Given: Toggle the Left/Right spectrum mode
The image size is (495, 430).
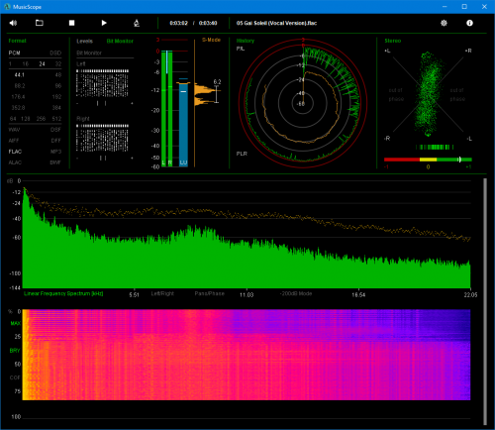Looking at the screenshot, I should coord(162,293).
